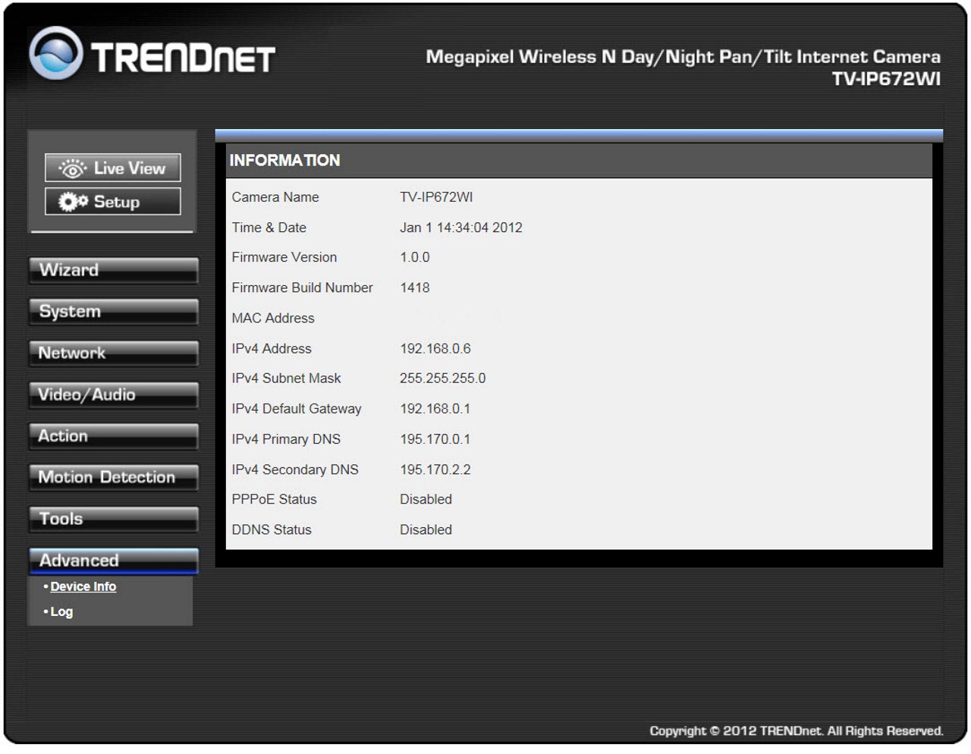Click the gear icon on Setup
The width and height of the screenshot is (971, 754).
73,202
